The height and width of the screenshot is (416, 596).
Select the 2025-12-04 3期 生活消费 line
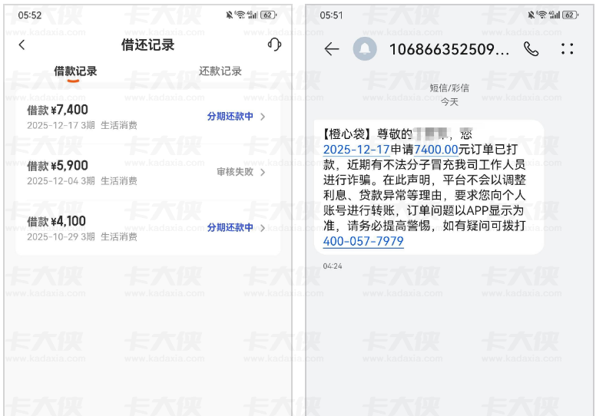point(82,181)
